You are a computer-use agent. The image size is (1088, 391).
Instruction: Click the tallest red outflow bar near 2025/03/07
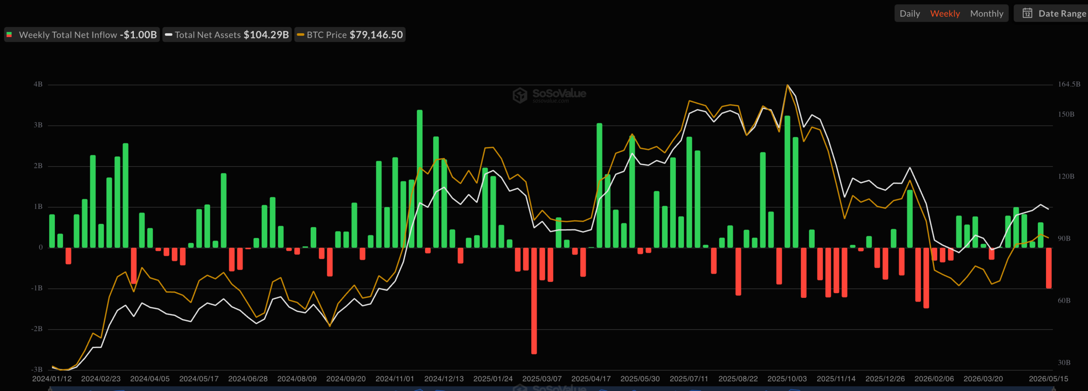pyautogui.click(x=534, y=300)
